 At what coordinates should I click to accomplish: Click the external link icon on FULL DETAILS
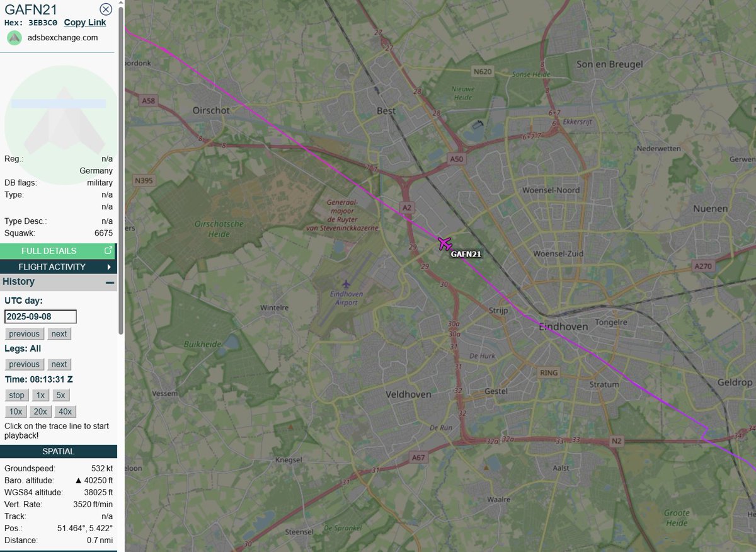[108, 251]
